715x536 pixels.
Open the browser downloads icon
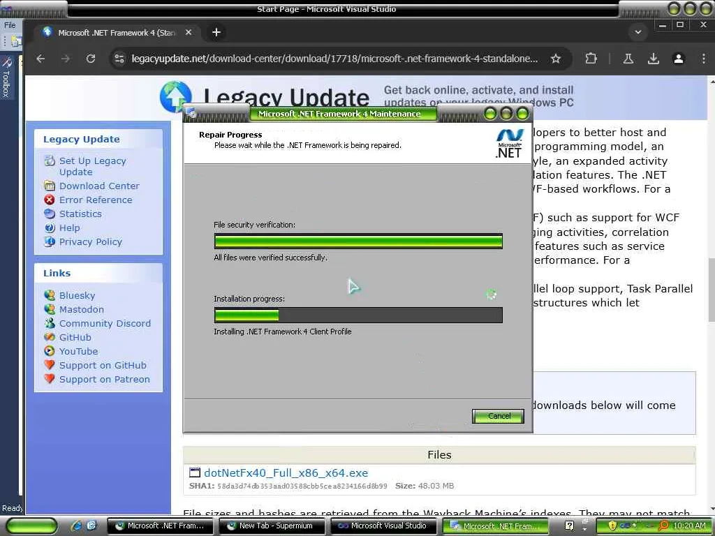(x=654, y=59)
